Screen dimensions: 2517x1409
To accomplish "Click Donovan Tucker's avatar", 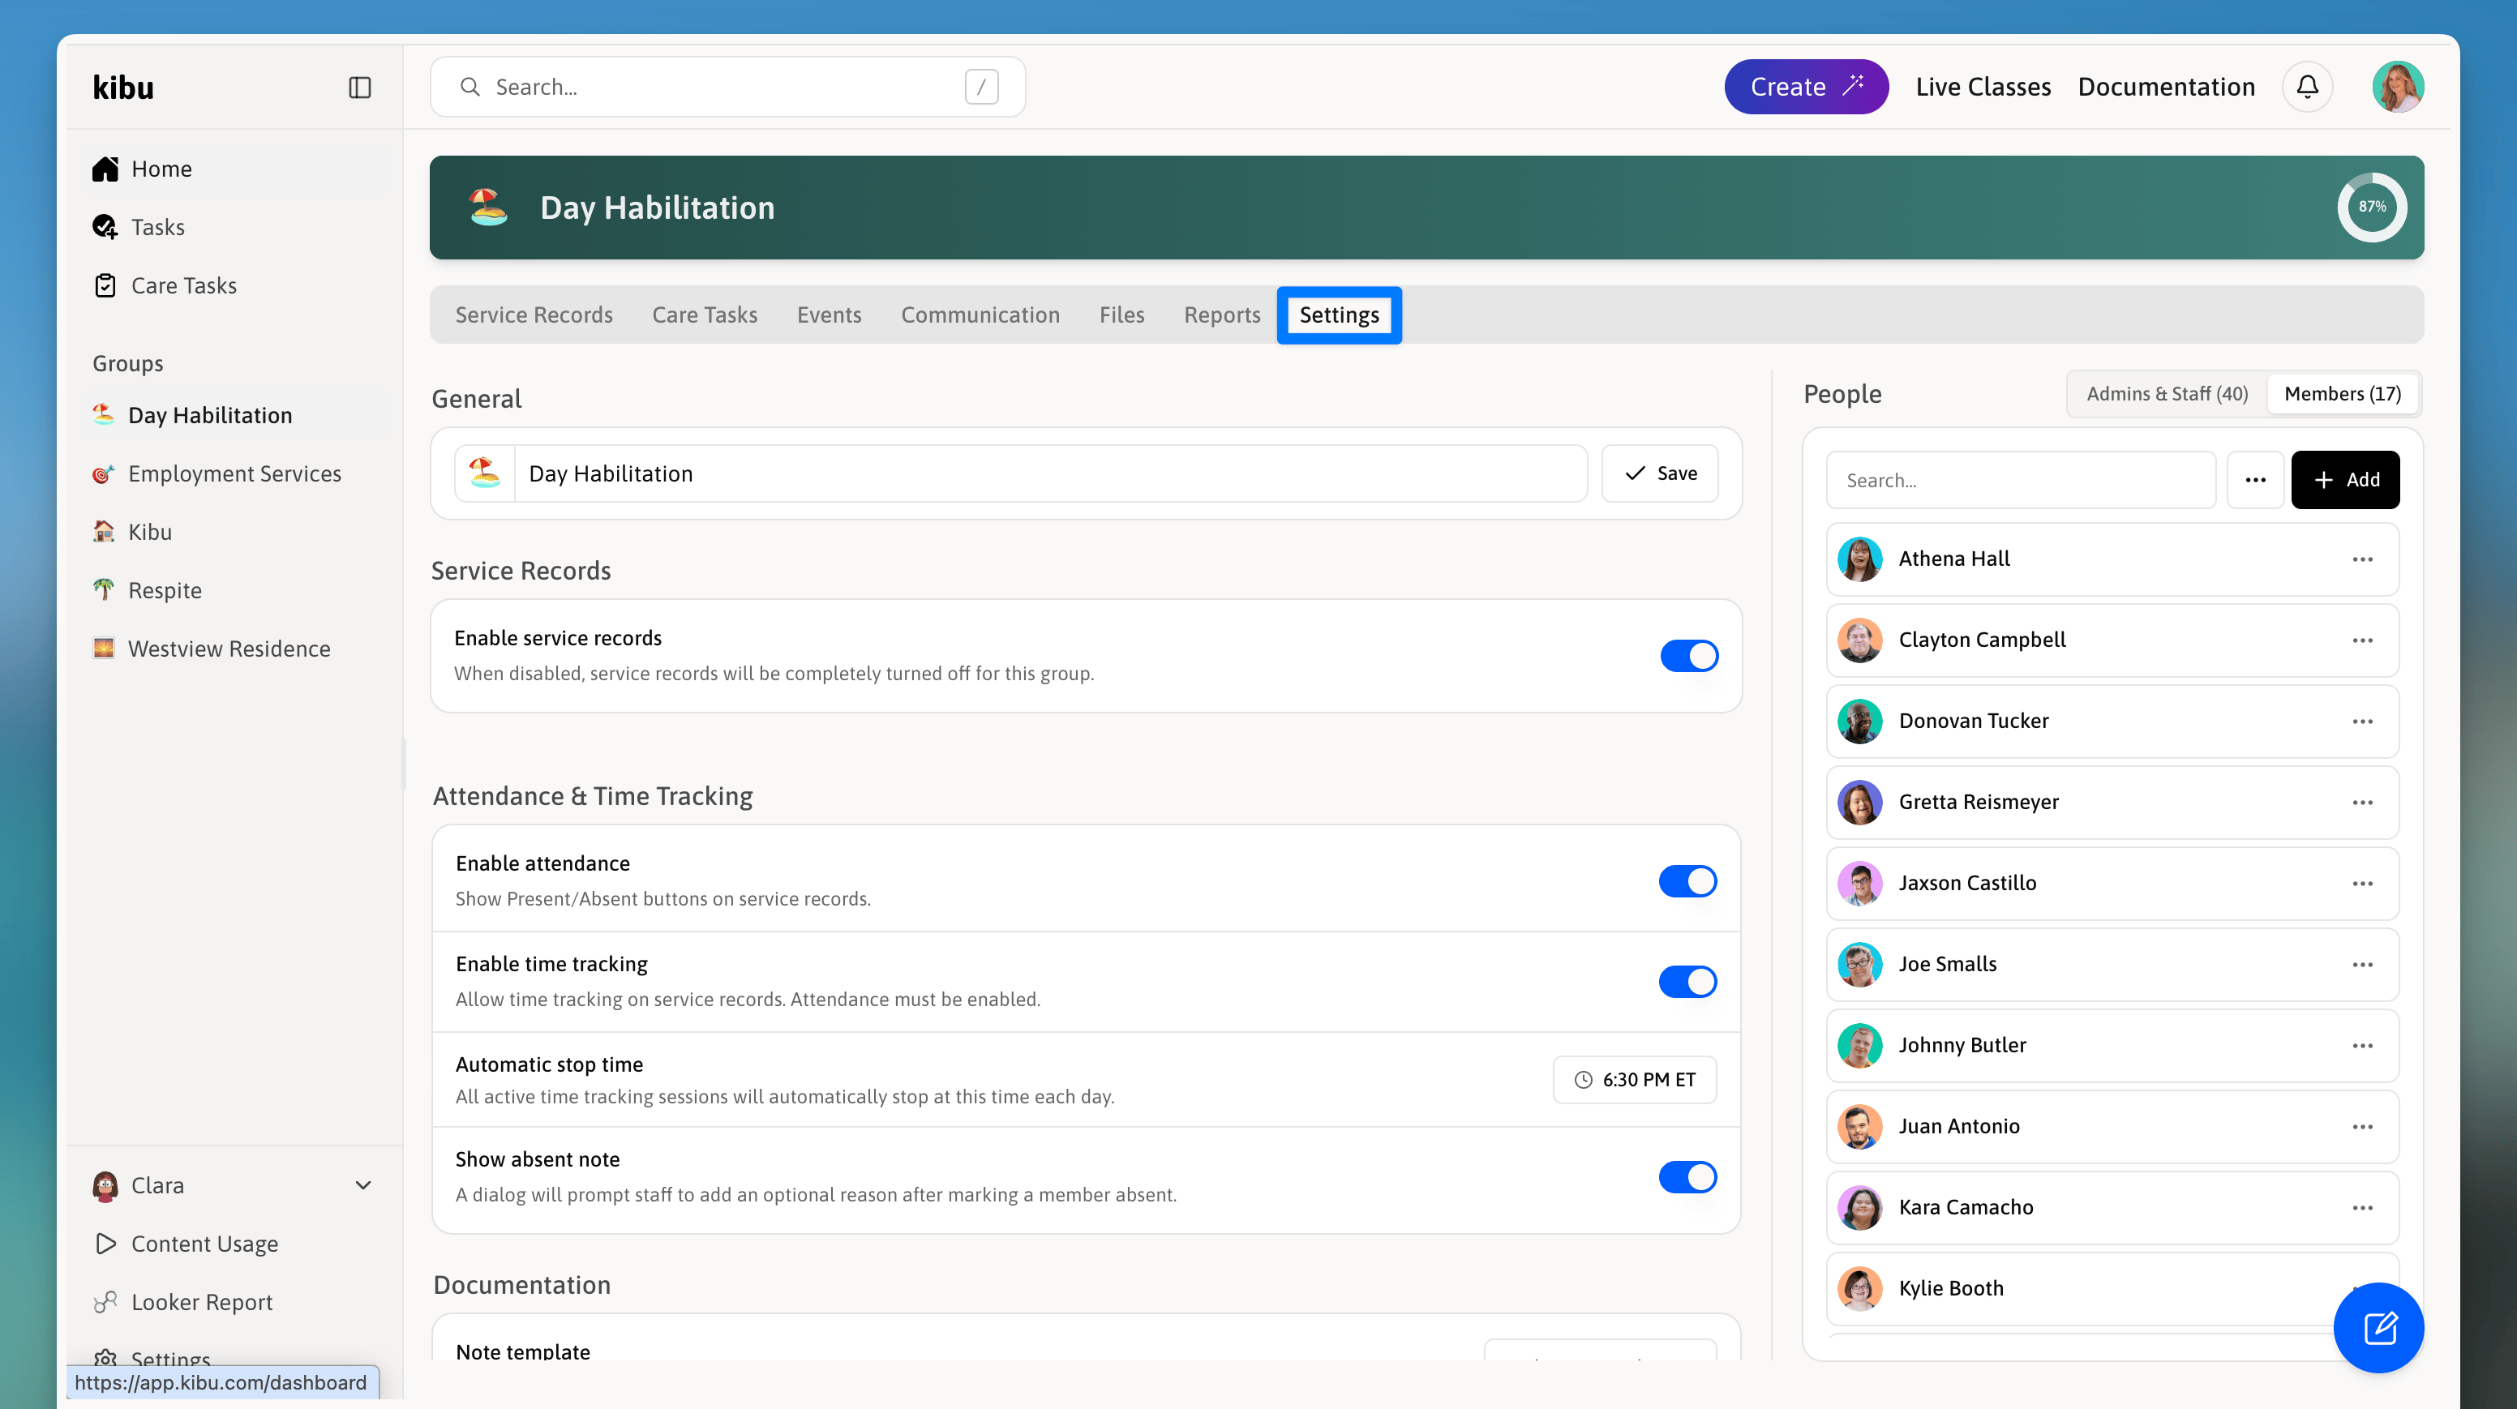I will click(x=1859, y=722).
